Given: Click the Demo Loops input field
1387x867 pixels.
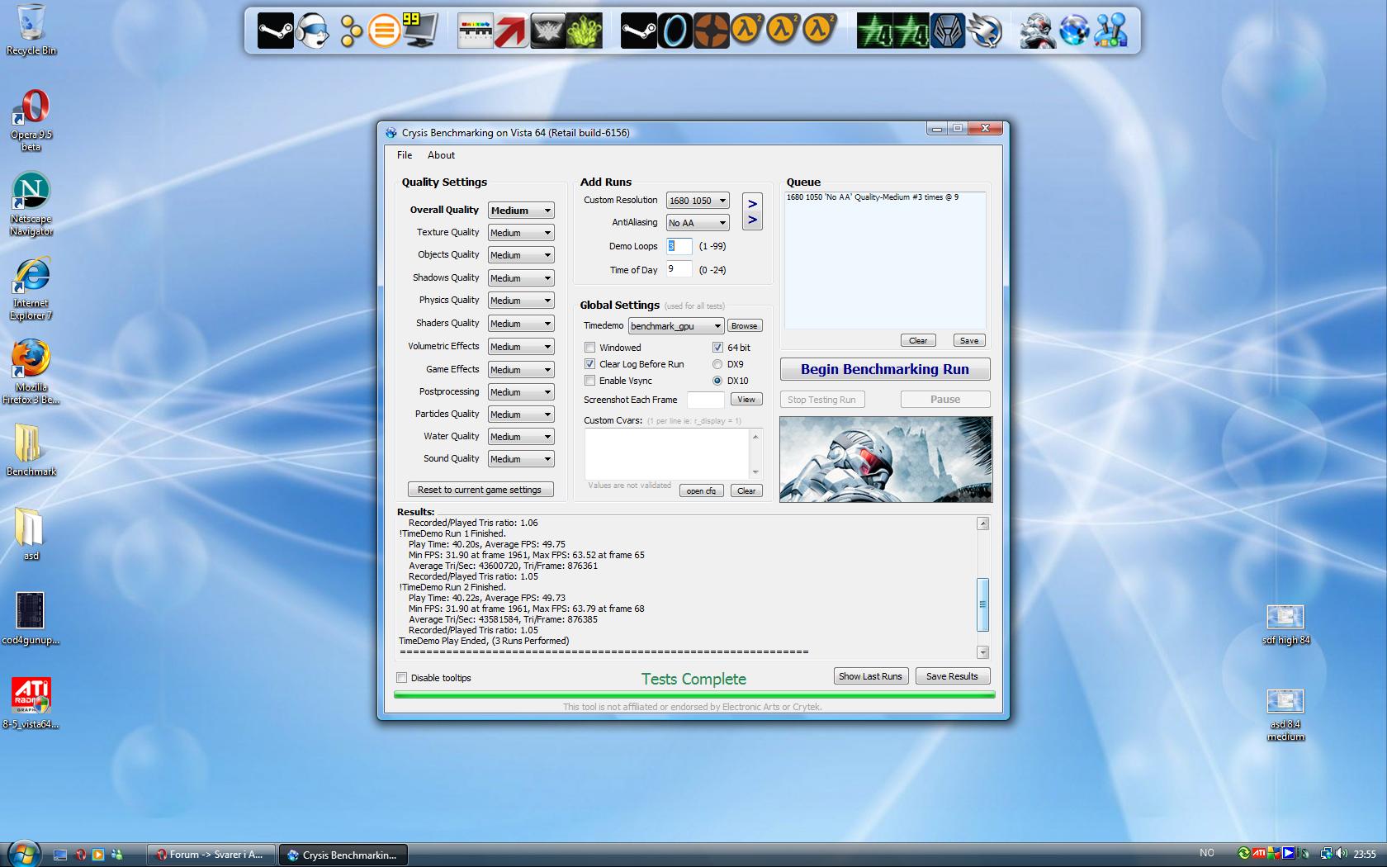Looking at the screenshot, I should [679, 246].
